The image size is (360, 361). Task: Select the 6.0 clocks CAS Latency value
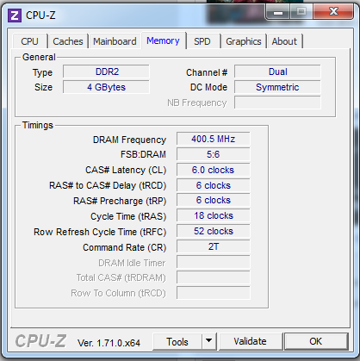point(214,170)
